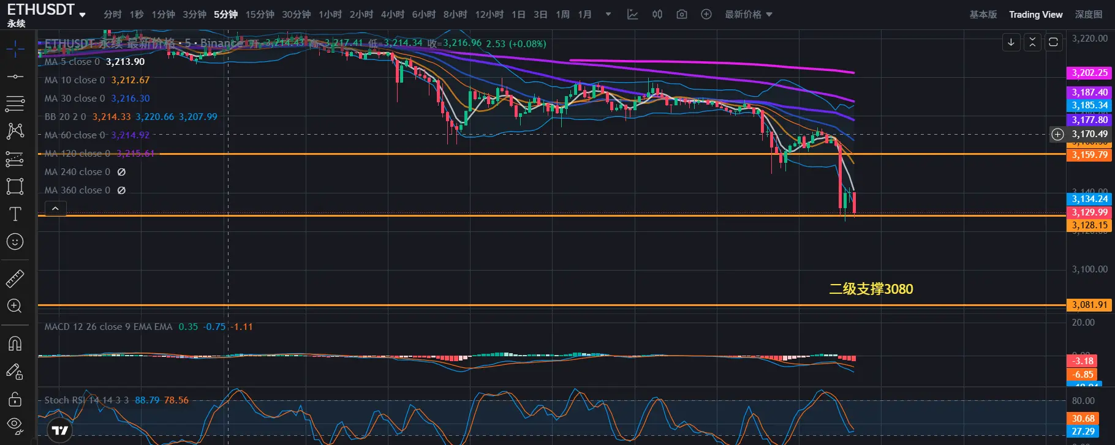
Task: Click the circled plus icon in toolbar
Action: click(706, 14)
